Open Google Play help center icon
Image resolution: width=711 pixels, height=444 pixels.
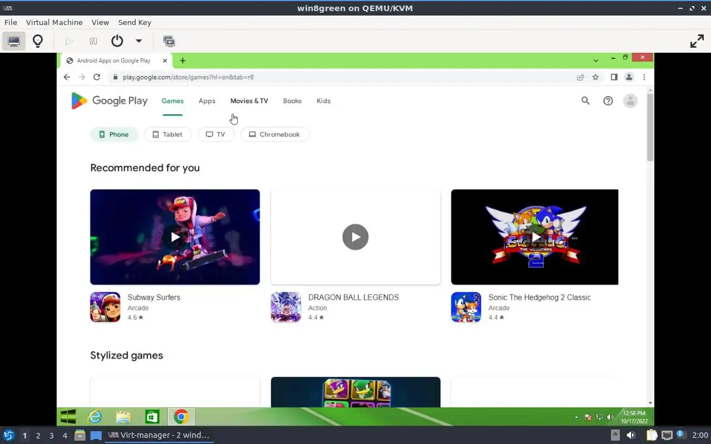point(608,100)
